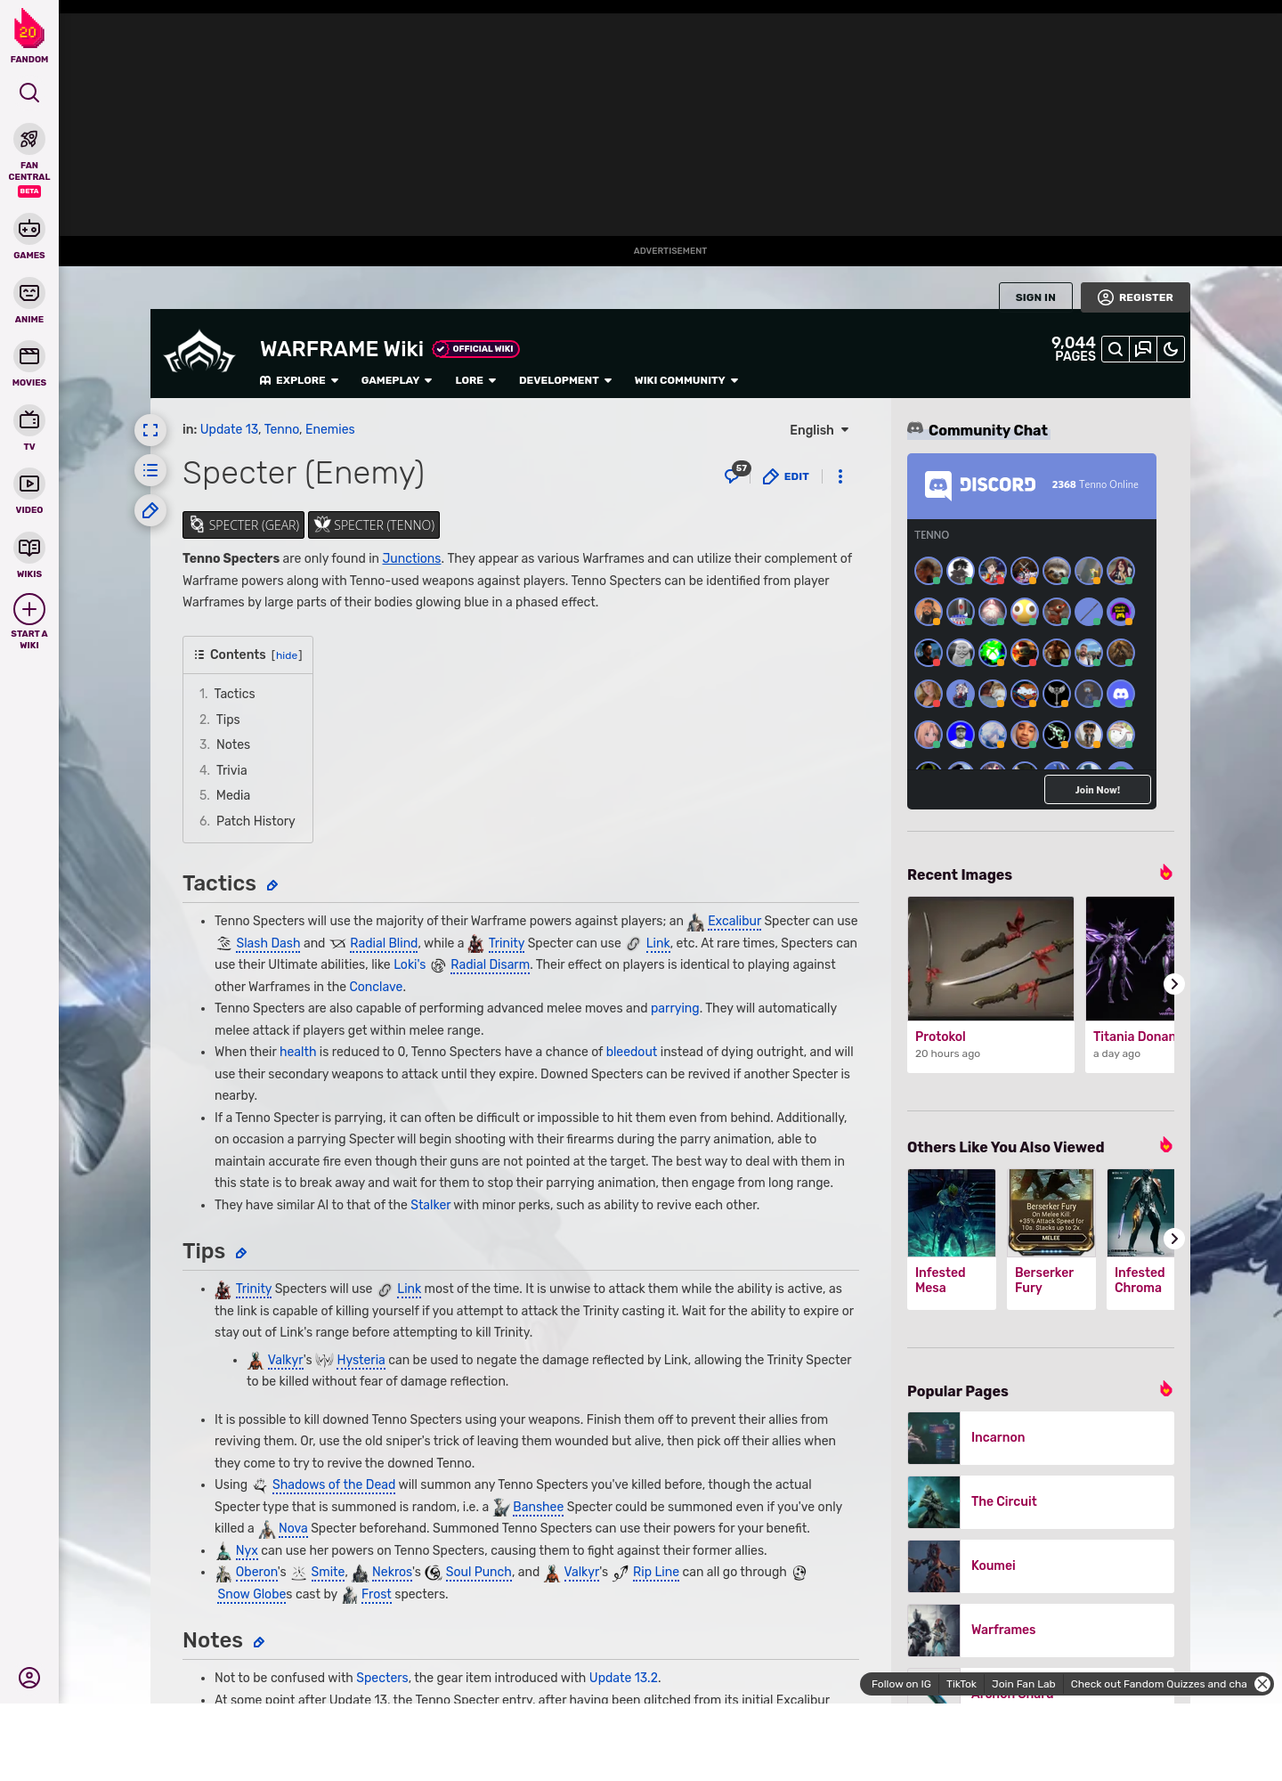Image resolution: width=1282 pixels, height=1781 pixels.
Task: Click the floating pencil edit icon
Action: (x=150, y=510)
